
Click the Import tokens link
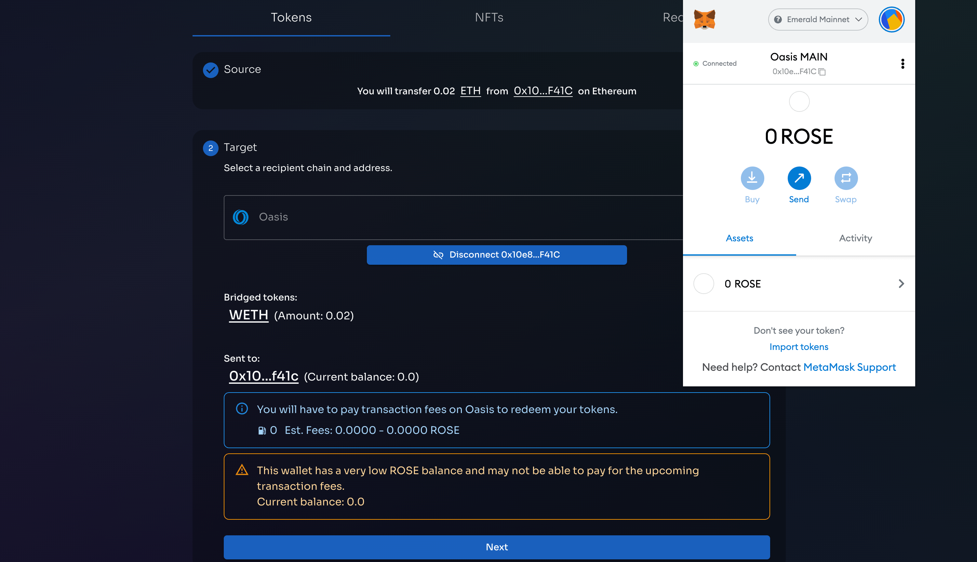[x=799, y=347]
